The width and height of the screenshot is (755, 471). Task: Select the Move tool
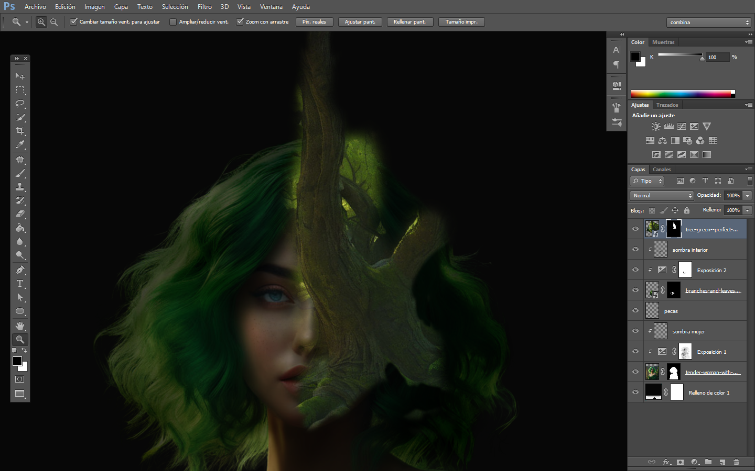(20, 76)
